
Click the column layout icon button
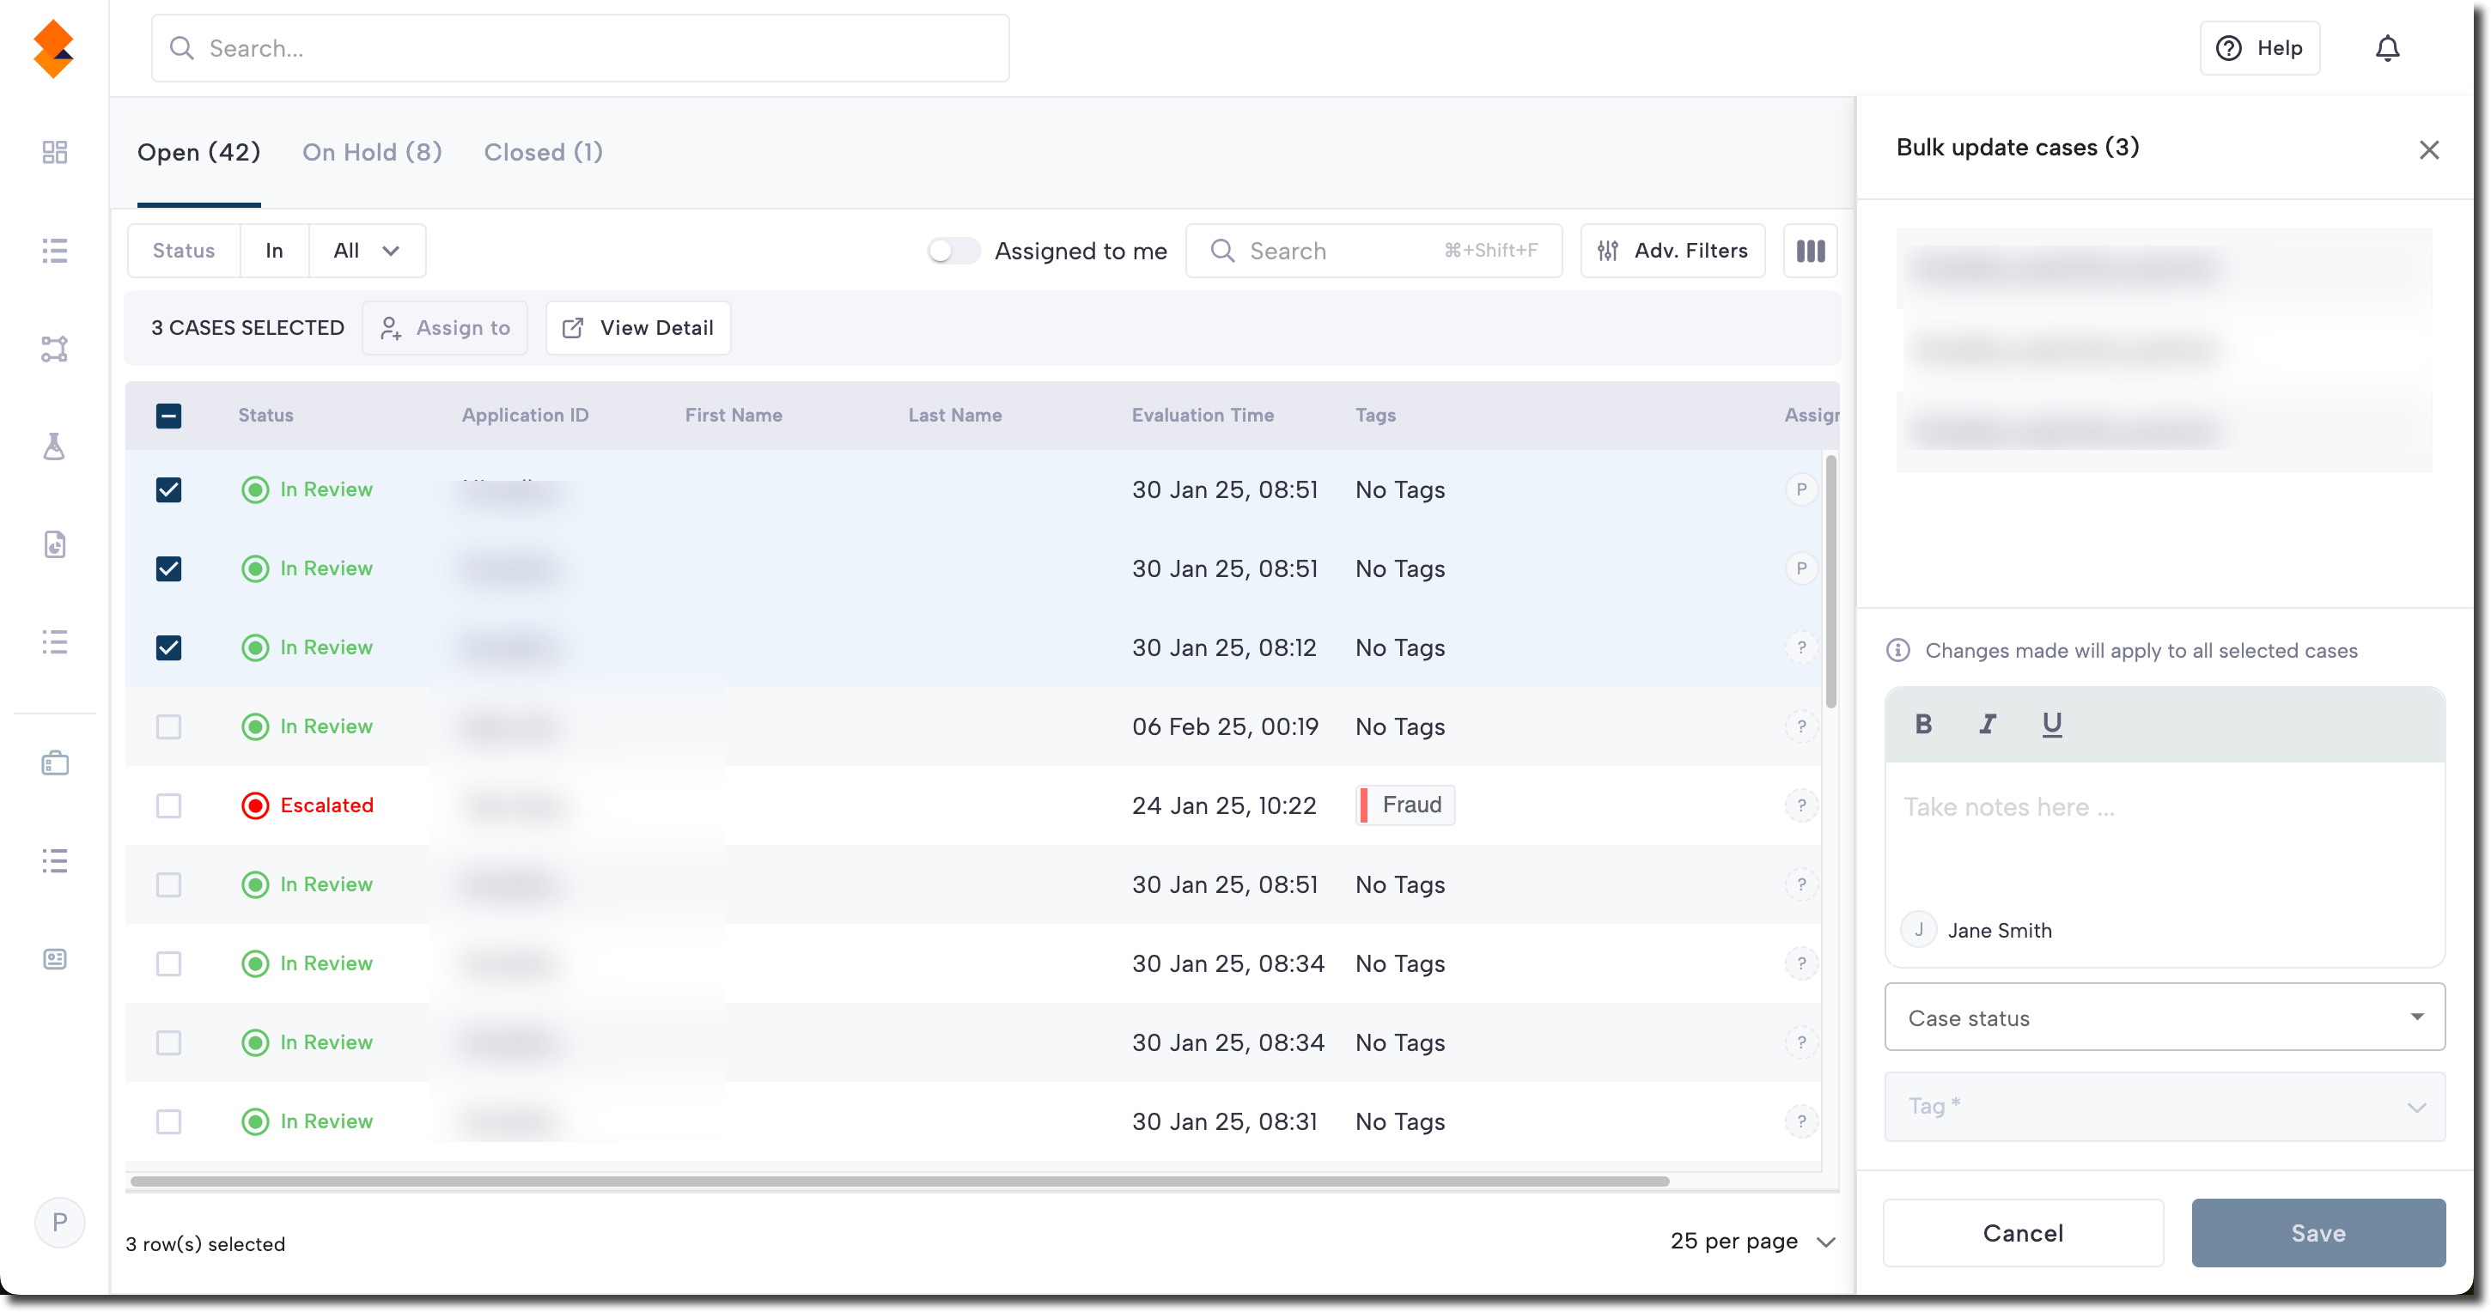pos(1810,252)
